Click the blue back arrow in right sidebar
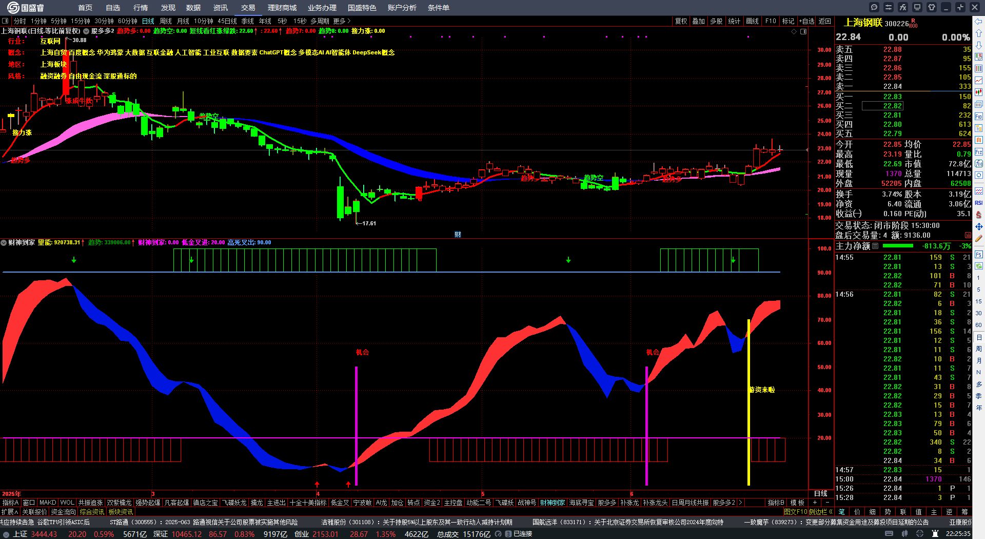This screenshot has height=539, width=985. click(x=979, y=22)
